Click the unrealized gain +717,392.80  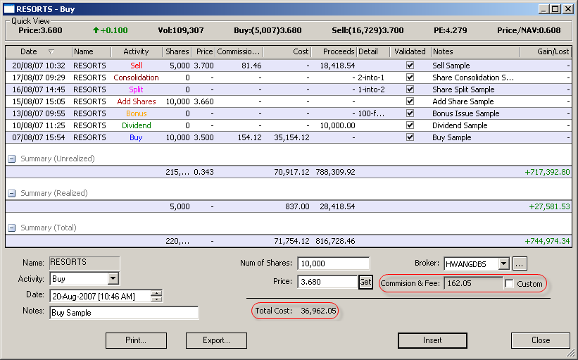(x=547, y=172)
